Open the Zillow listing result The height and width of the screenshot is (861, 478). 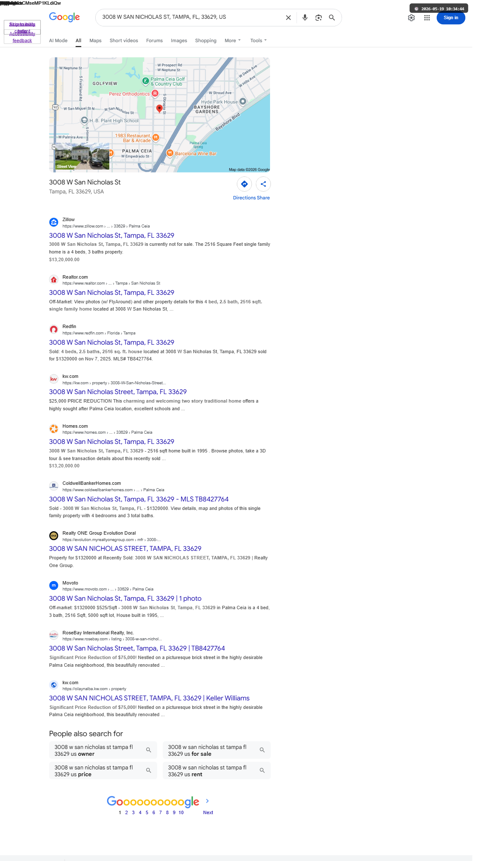(111, 236)
